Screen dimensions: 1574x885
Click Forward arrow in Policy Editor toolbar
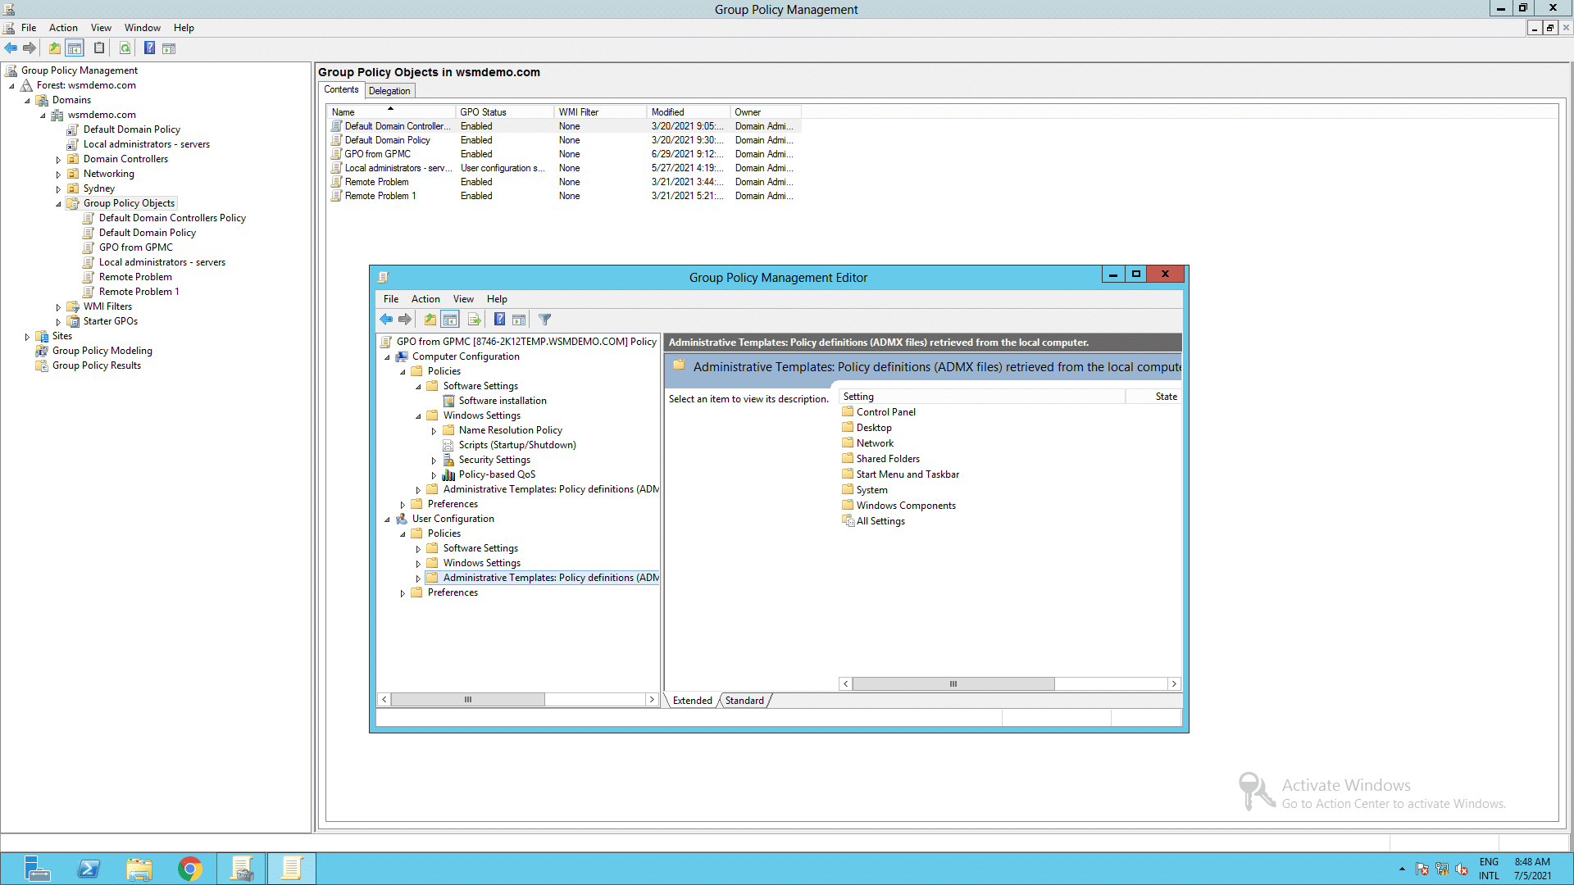tap(405, 320)
